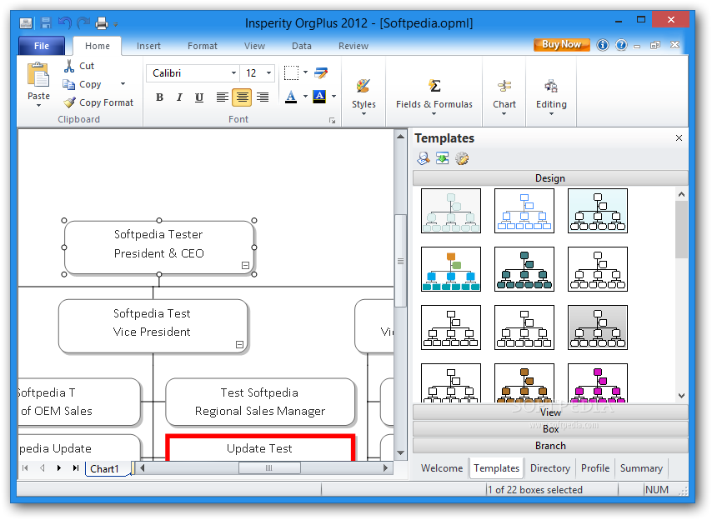Screen dimensions: 712x520
Task: Select align left text option
Action: [222, 97]
